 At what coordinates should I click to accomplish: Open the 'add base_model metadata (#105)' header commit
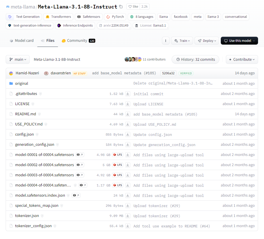[124, 73]
